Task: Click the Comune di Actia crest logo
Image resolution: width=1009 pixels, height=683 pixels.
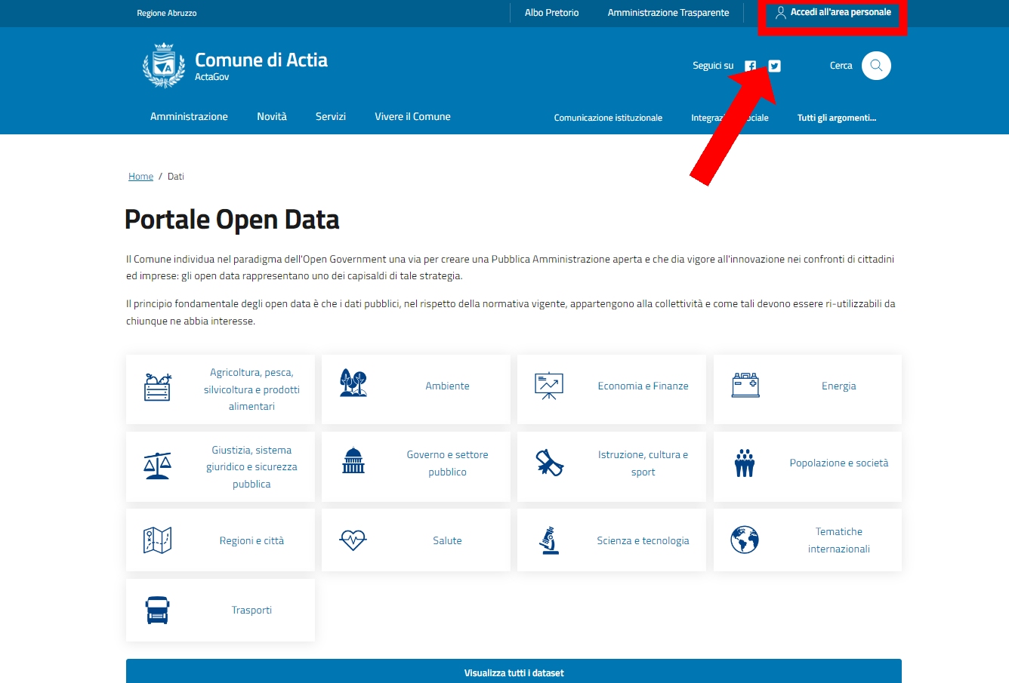Action: (163, 66)
